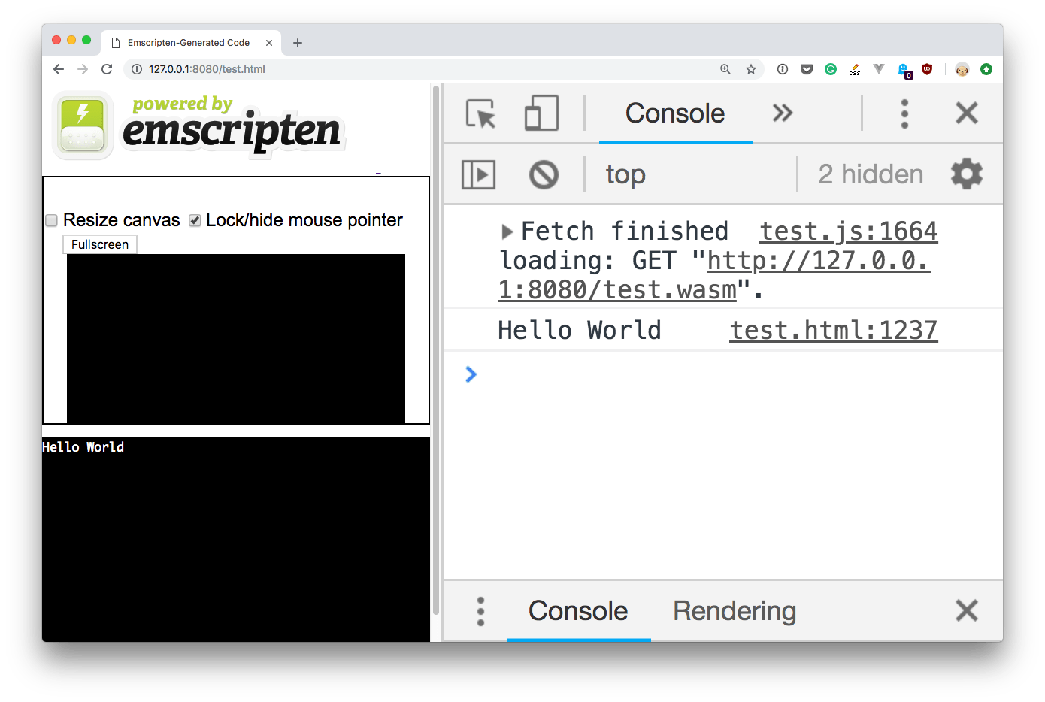Screen dimensions: 1045x702
Task: Toggle the bookmark star
Action: (x=750, y=68)
